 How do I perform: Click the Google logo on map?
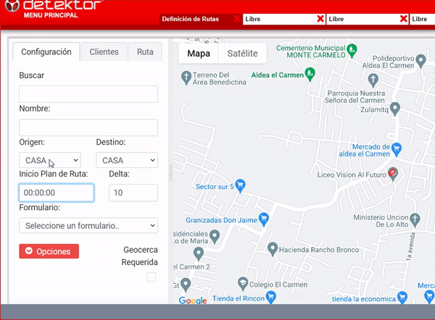(x=193, y=300)
